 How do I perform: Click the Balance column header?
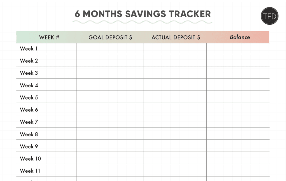240,37
